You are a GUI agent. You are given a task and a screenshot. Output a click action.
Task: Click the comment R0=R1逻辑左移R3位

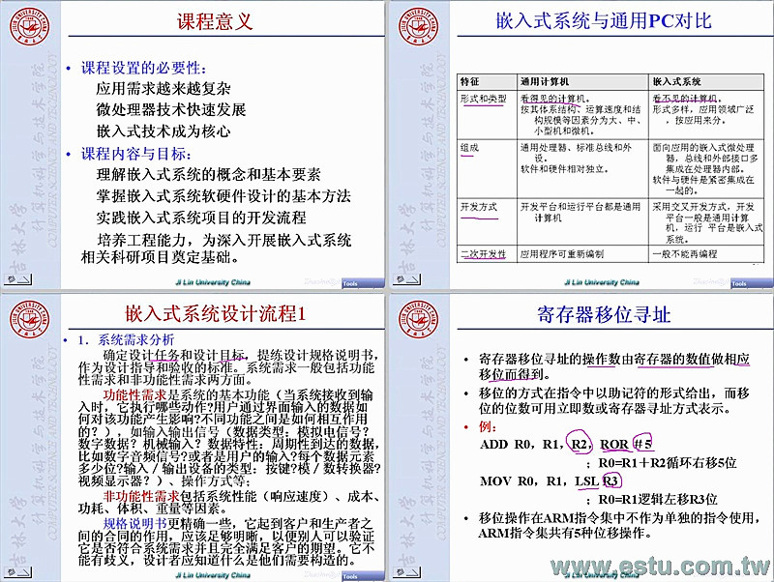click(x=658, y=499)
